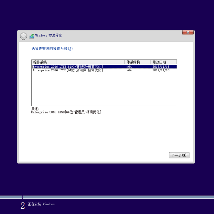The image size is (214, 214).
Task: Select the 管理员 edition row (Enterprise 2016 LTSB)
Action: click(105, 67)
